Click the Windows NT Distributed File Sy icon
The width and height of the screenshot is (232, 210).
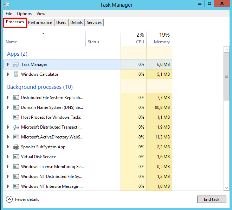[16, 177]
